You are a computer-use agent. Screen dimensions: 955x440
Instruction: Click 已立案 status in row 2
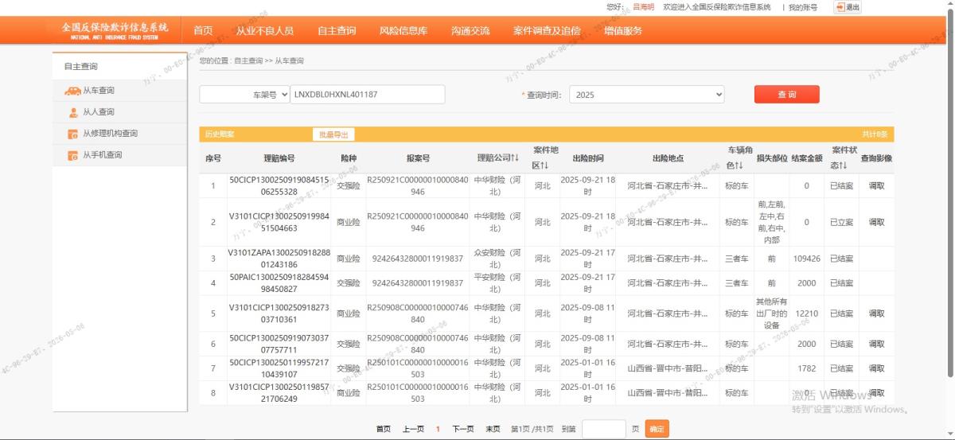(x=842, y=222)
